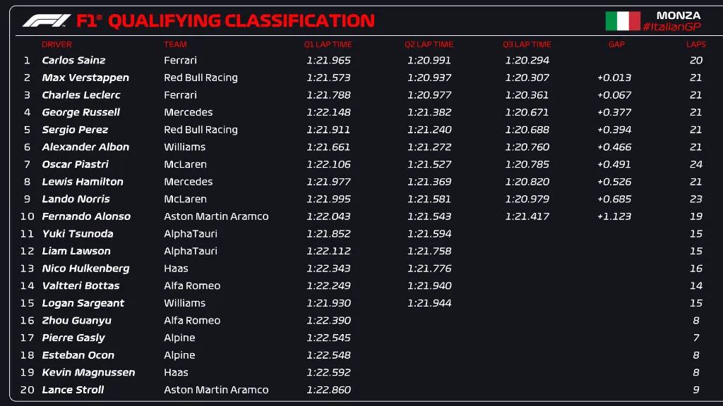Select Lance Stroll's row in position 20
The image size is (723, 406).
(x=73, y=390)
